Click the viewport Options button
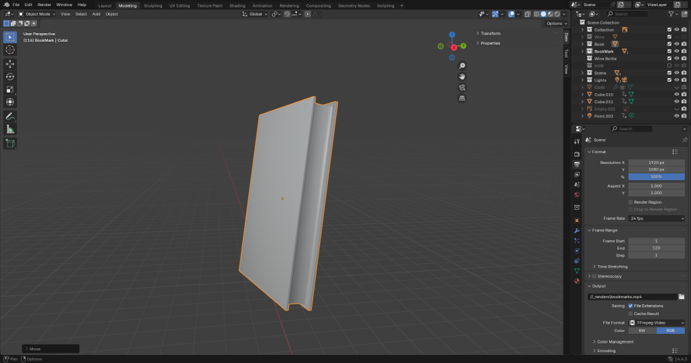 click(x=555, y=24)
